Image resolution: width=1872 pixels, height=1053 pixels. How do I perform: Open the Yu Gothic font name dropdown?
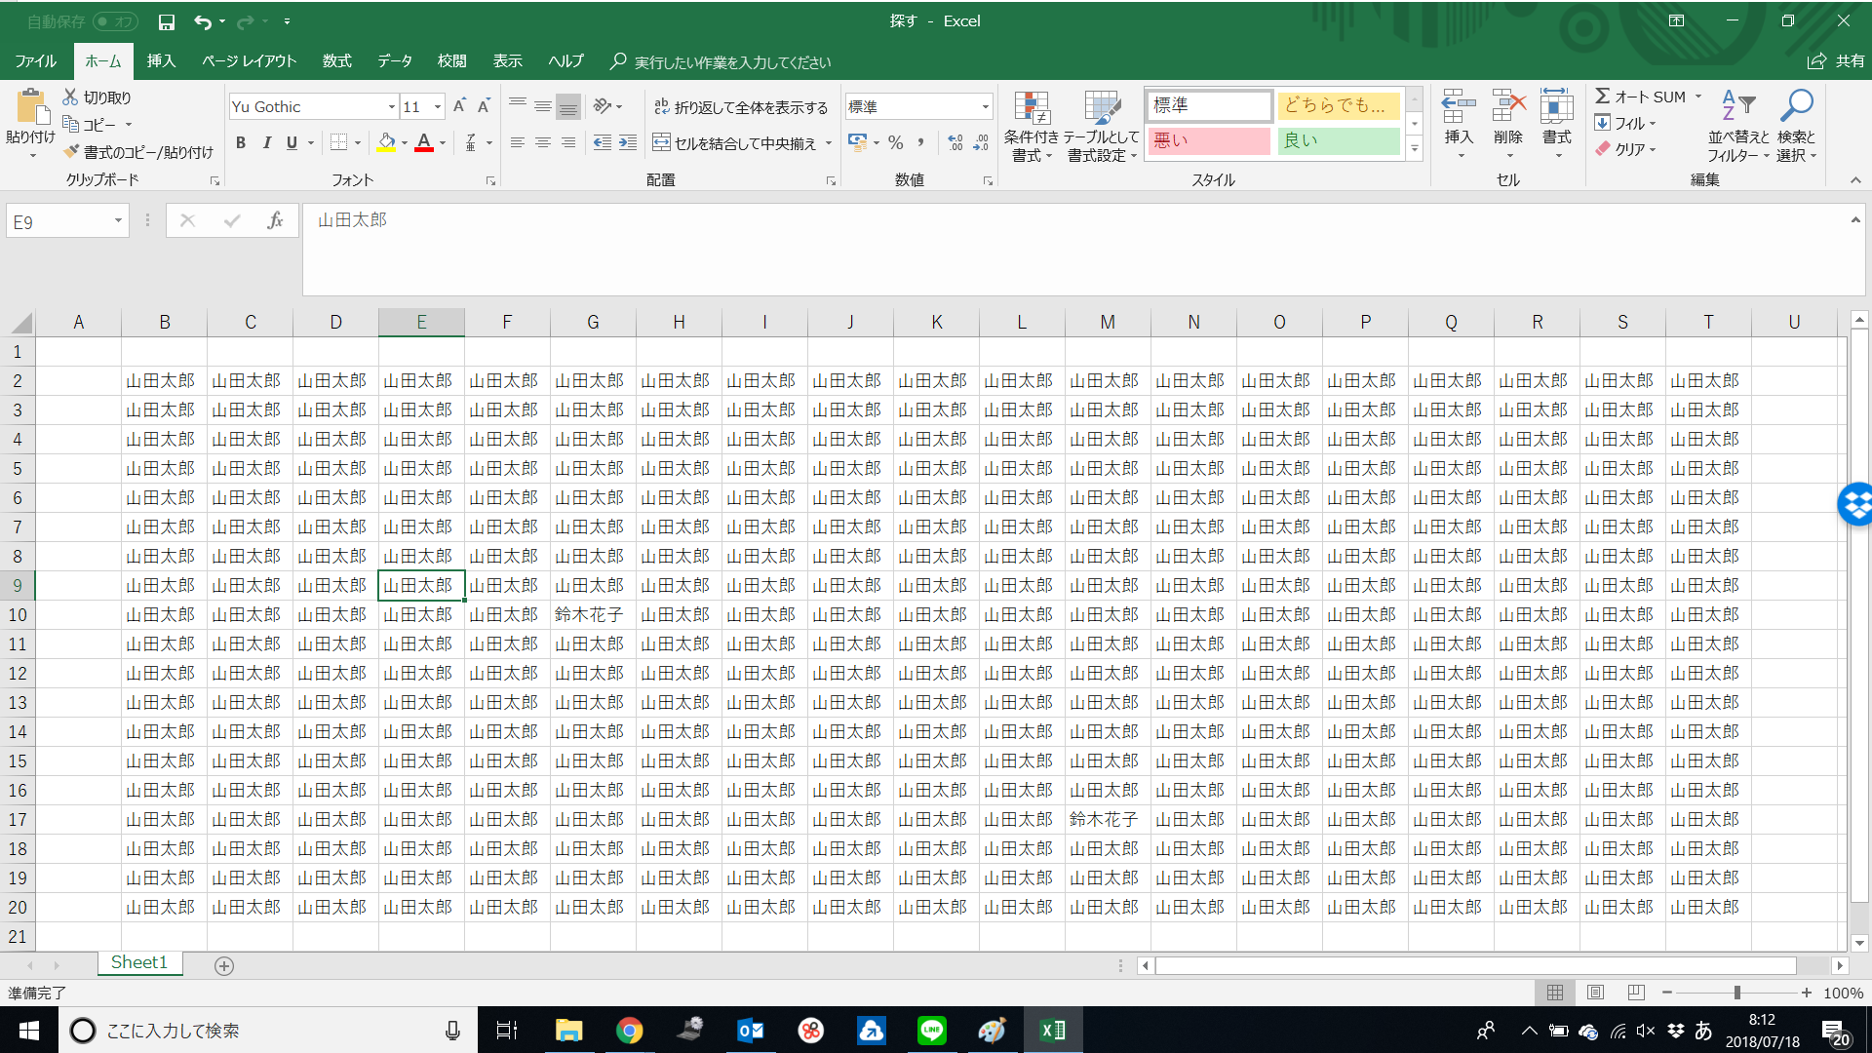[391, 107]
